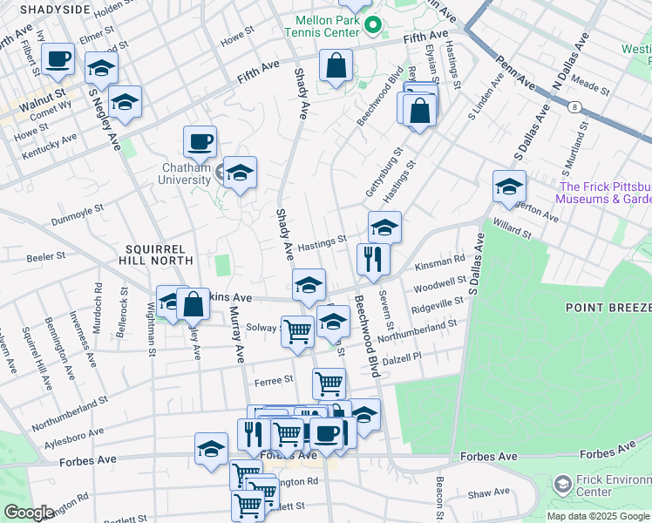
Task: Click the shopping bag marker on Wilkins Ave
Action: pyautogui.click(x=194, y=304)
